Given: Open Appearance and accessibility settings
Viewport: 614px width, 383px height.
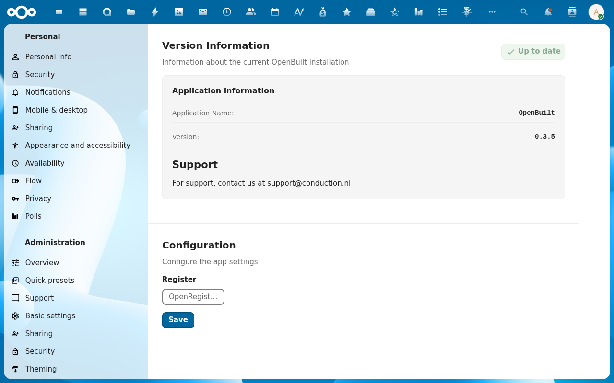Looking at the screenshot, I should pyautogui.click(x=76, y=146).
